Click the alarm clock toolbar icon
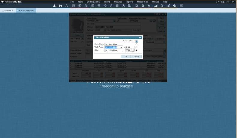This screenshot has height=138, width=237. click(x=80, y=6)
